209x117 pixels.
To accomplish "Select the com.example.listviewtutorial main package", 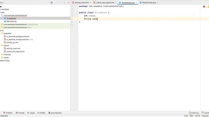I will coord(15,15).
